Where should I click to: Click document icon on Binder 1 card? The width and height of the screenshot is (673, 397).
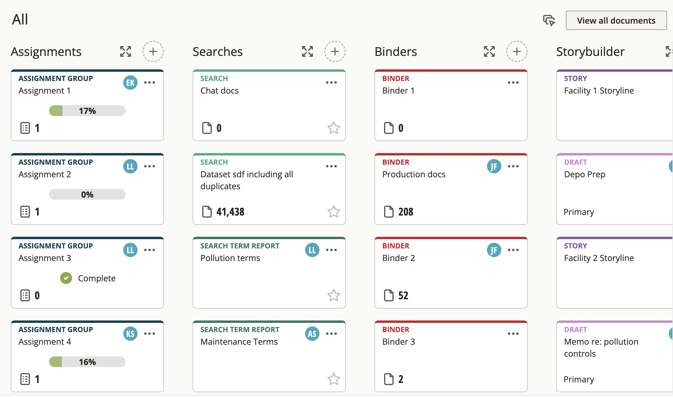389,128
